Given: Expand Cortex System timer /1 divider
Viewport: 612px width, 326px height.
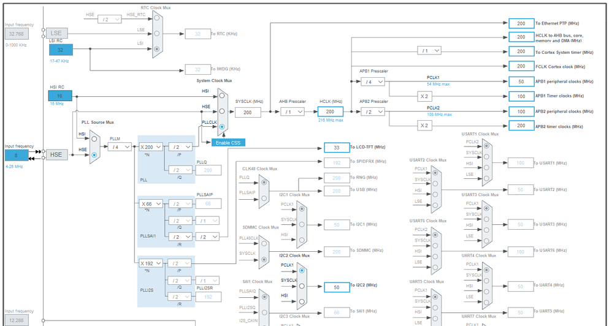Looking at the screenshot, I should tap(429, 51).
